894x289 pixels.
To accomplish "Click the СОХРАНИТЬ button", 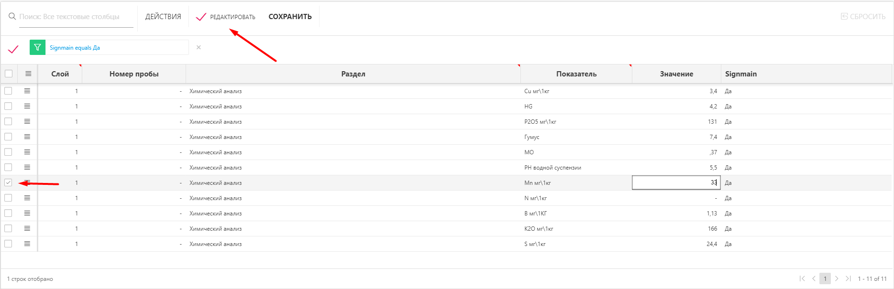I will pyautogui.click(x=290, y=17).
